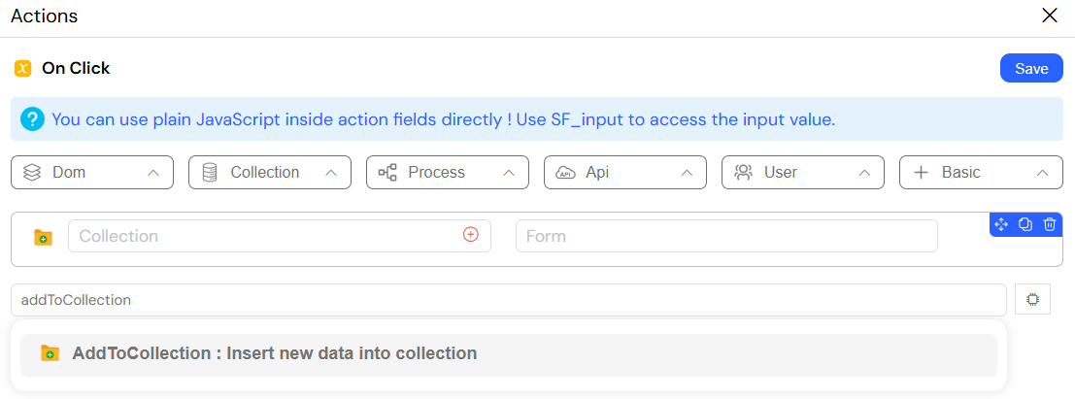Click the blue question mark help icon
Screen dimensions: 1075x399
[31, 119]
